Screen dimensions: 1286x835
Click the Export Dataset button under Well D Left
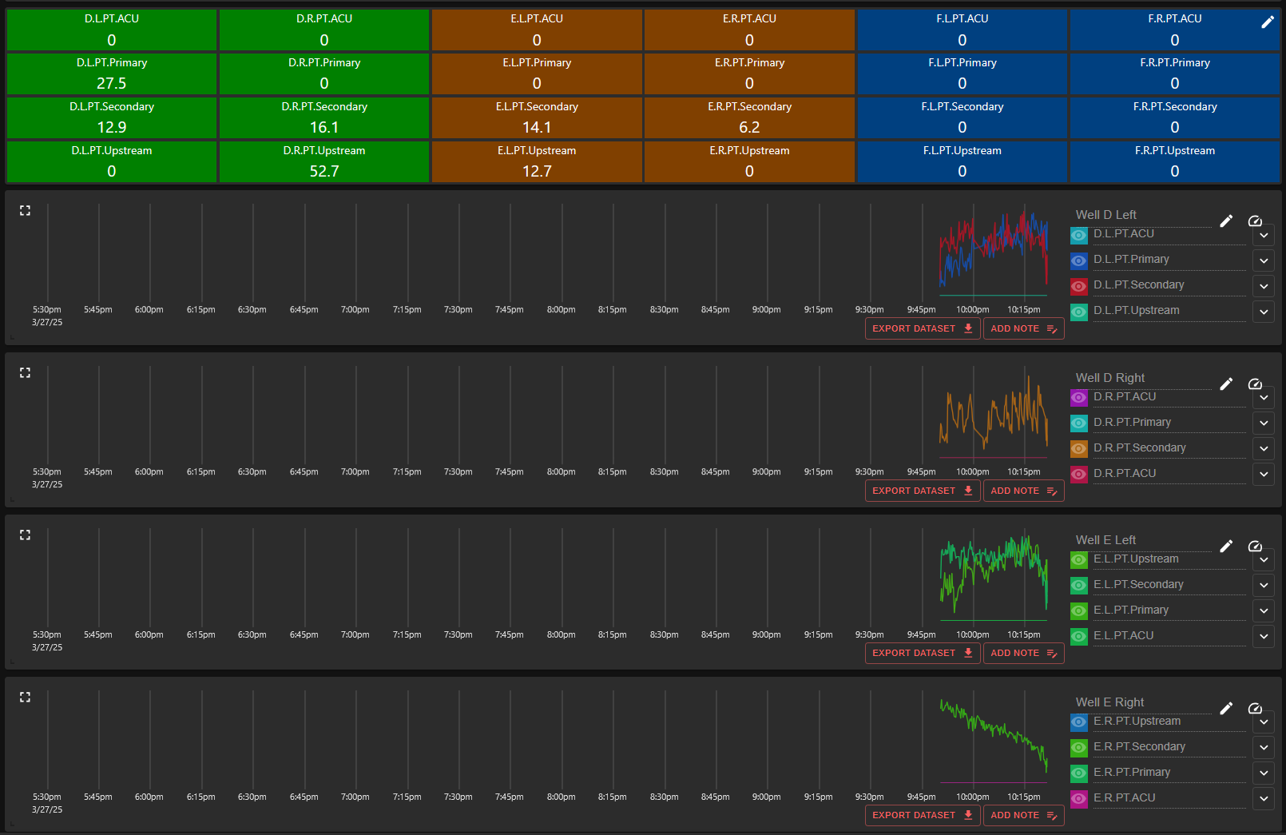click(x=922, y=328)
